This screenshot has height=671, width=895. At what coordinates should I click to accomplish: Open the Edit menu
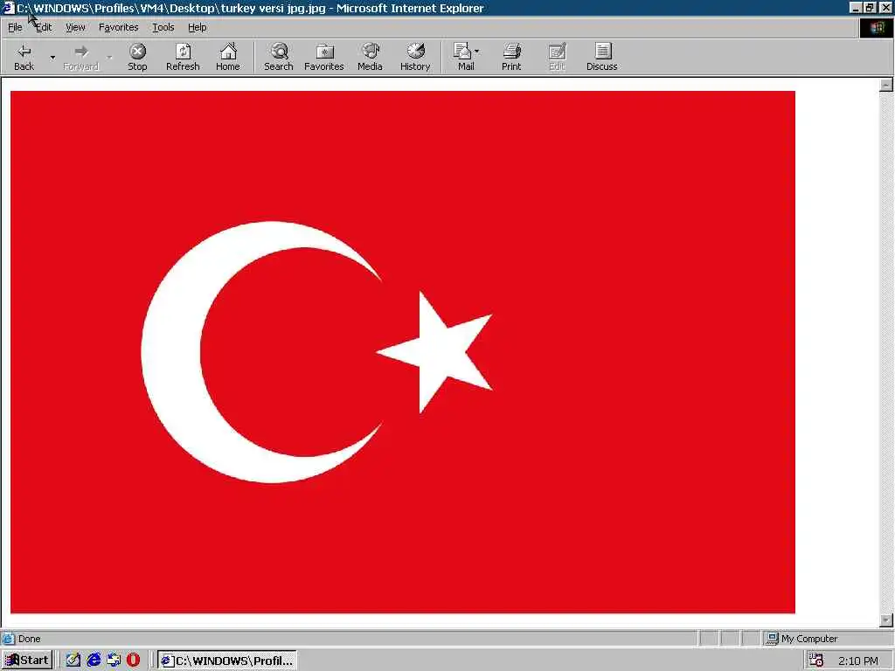point(44,27)
